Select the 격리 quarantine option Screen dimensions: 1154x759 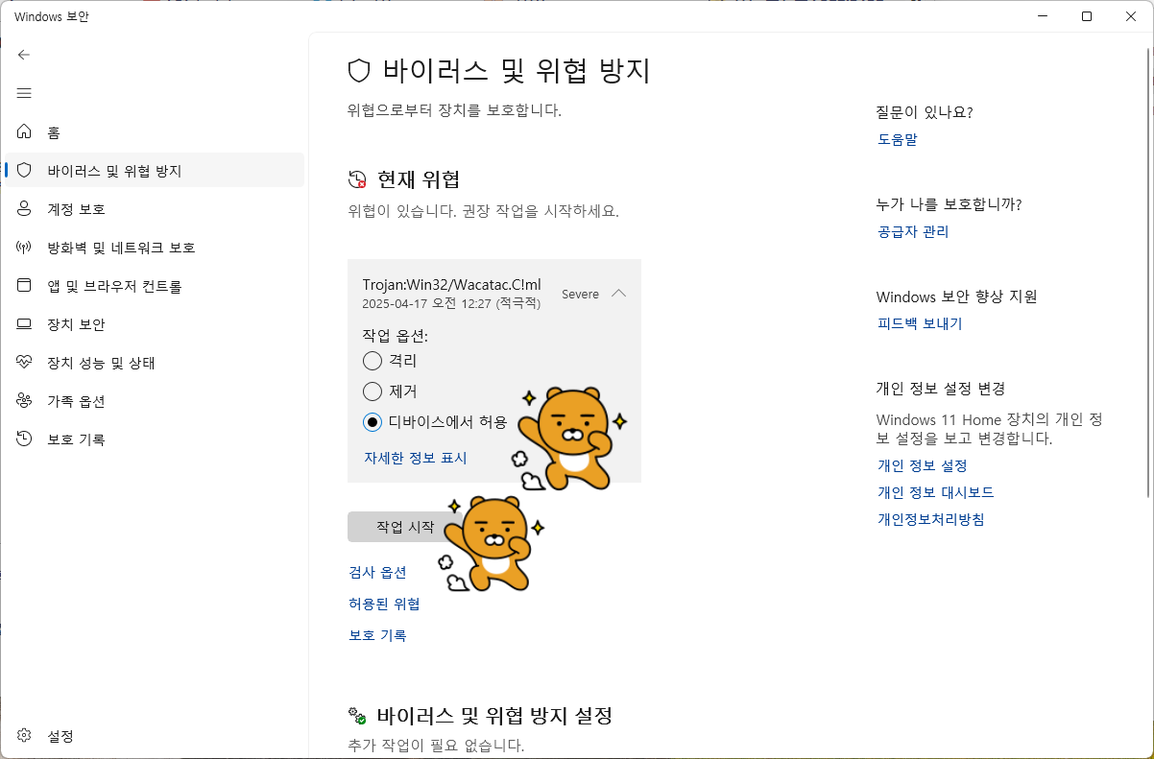(x=373, y=361)
